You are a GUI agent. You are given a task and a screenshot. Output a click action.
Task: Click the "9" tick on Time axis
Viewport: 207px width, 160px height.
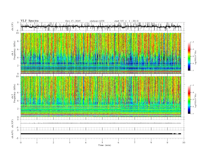click(167, 142)
